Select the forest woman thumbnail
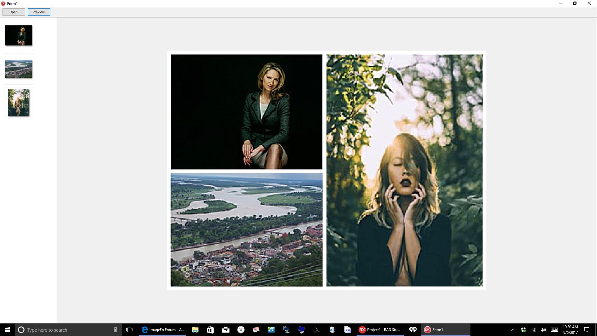The width and height of the screenshot is (597, 336). pos(18,103)
